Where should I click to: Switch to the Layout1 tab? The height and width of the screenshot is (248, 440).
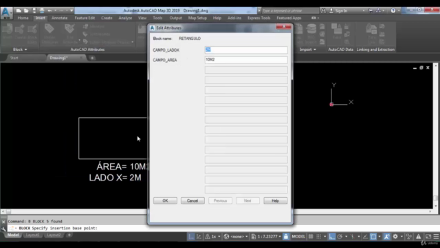(32, 235)
